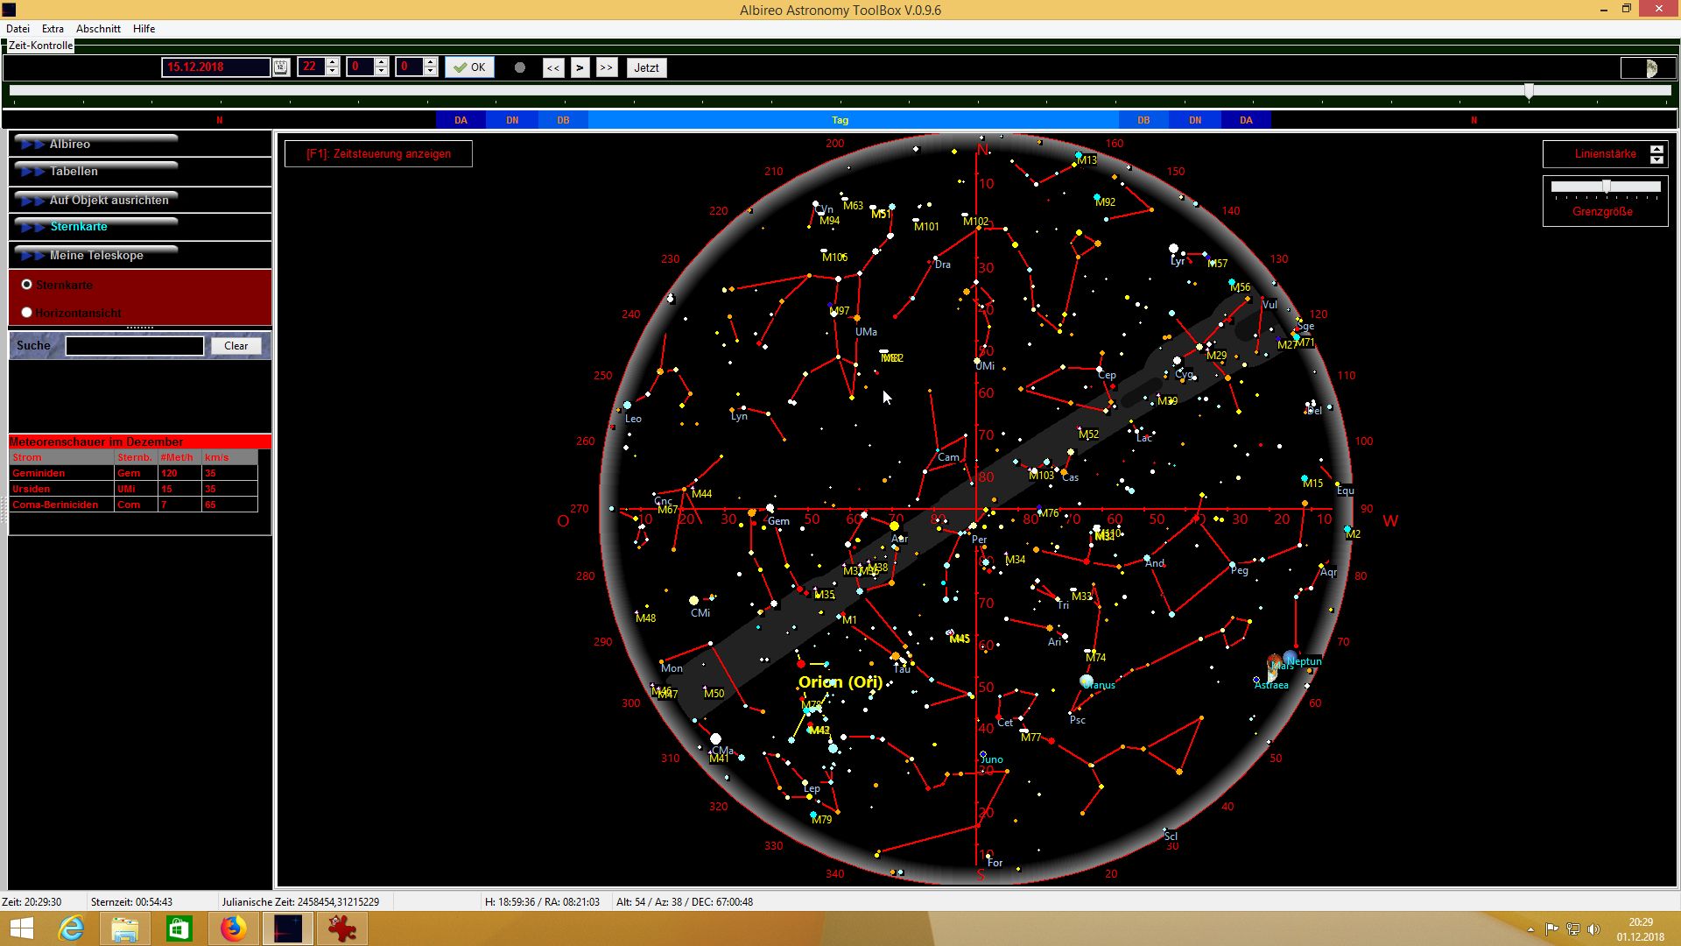
Task: Open the Abschnitt menu
Action: click(98, 29)
